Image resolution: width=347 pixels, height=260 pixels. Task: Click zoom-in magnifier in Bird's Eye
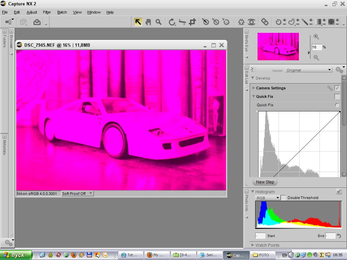coord(316,37)
